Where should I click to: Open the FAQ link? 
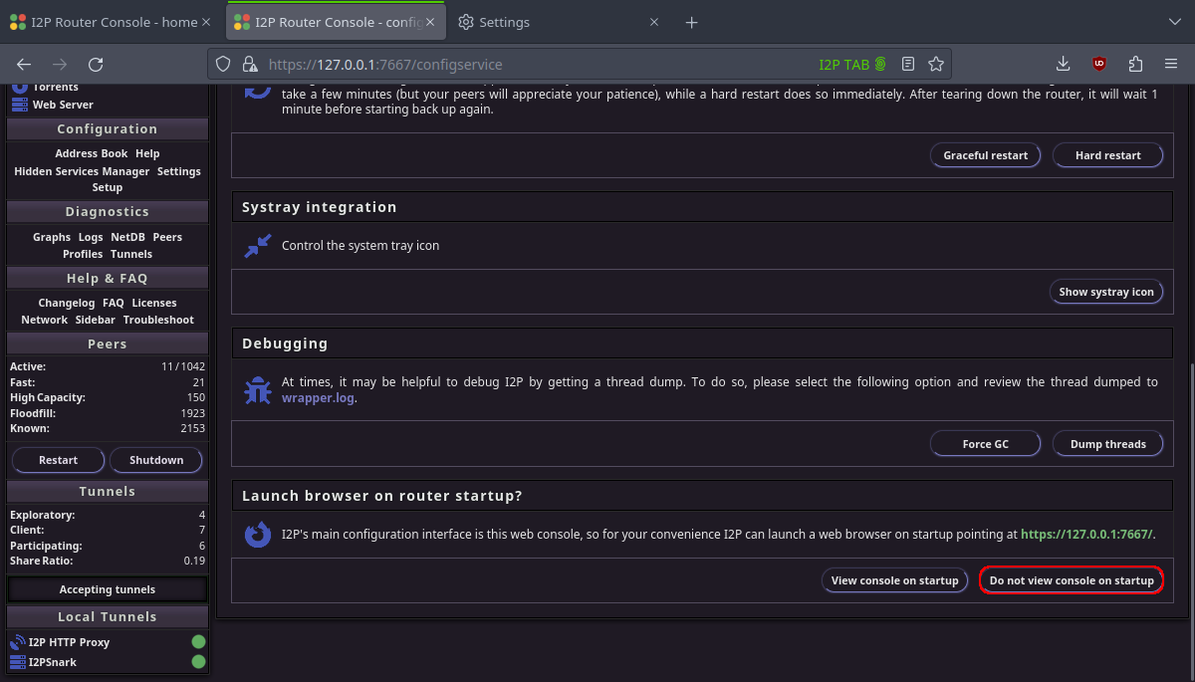point(114,303)
